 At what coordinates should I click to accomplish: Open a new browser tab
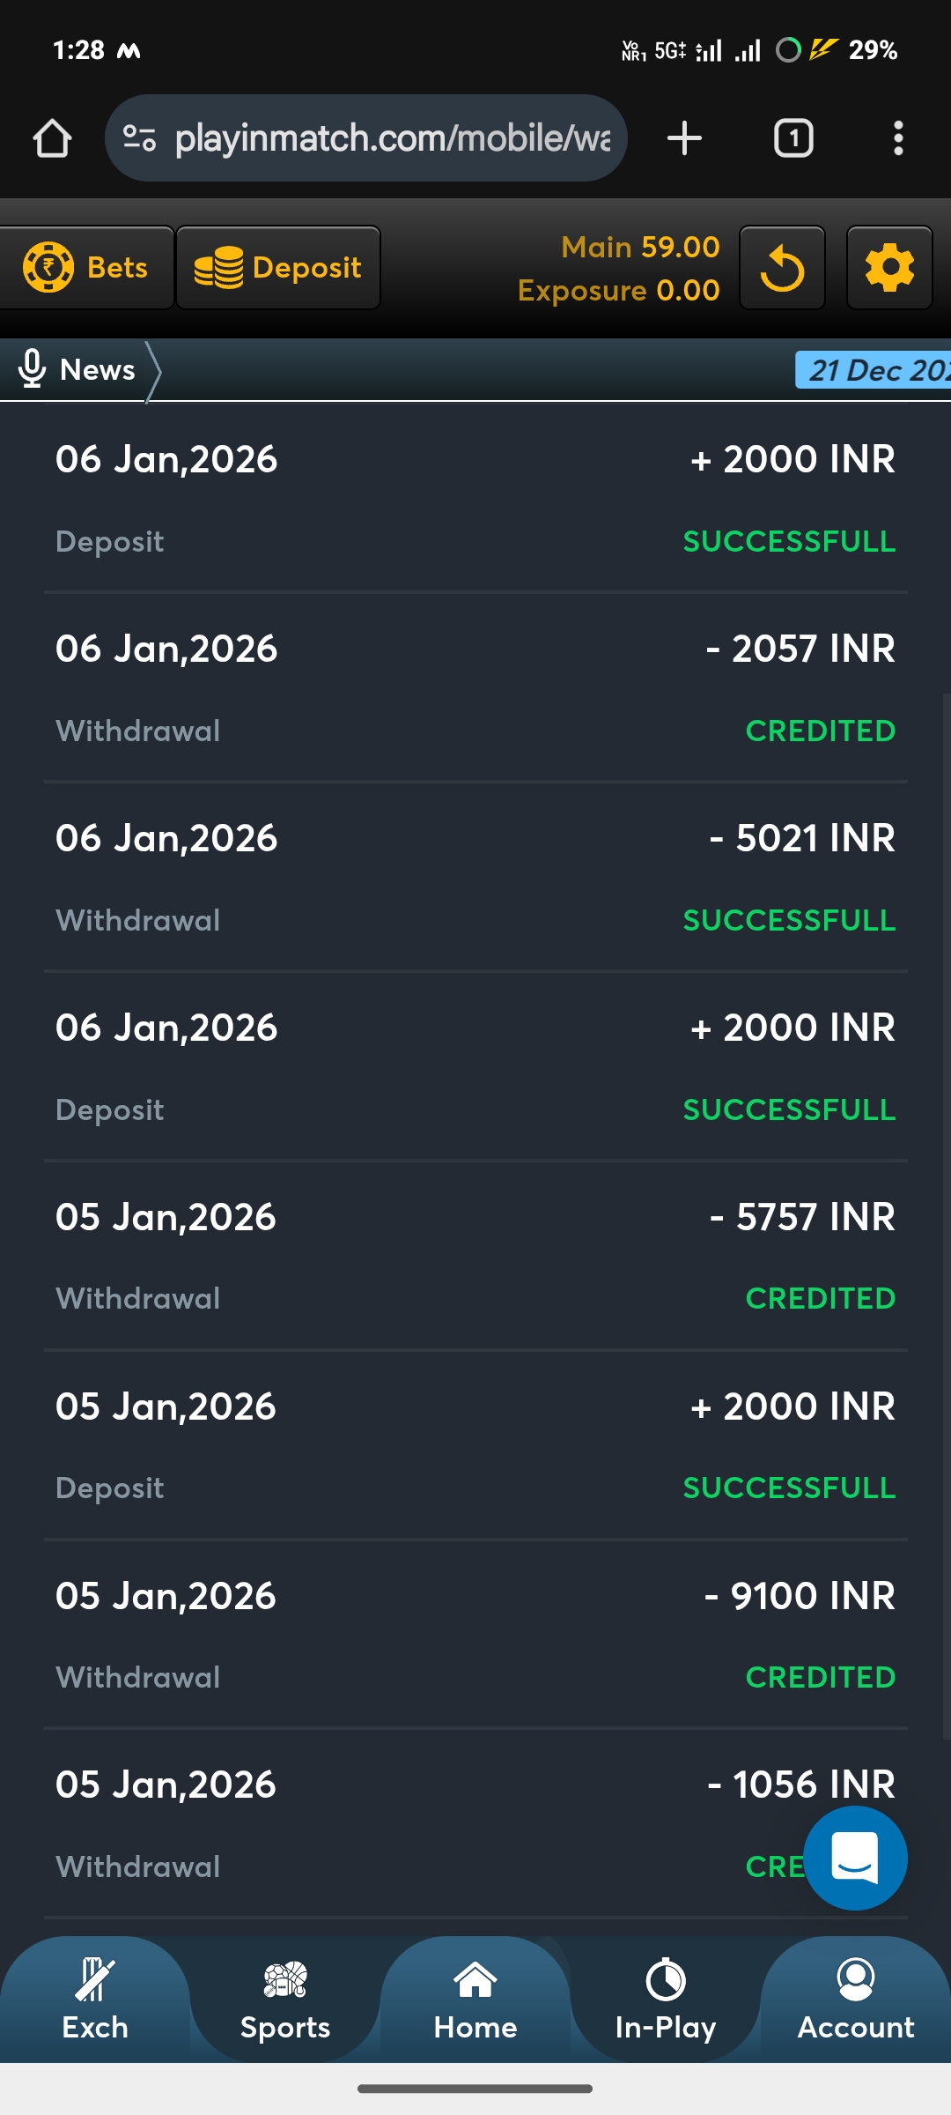[684, 138]
